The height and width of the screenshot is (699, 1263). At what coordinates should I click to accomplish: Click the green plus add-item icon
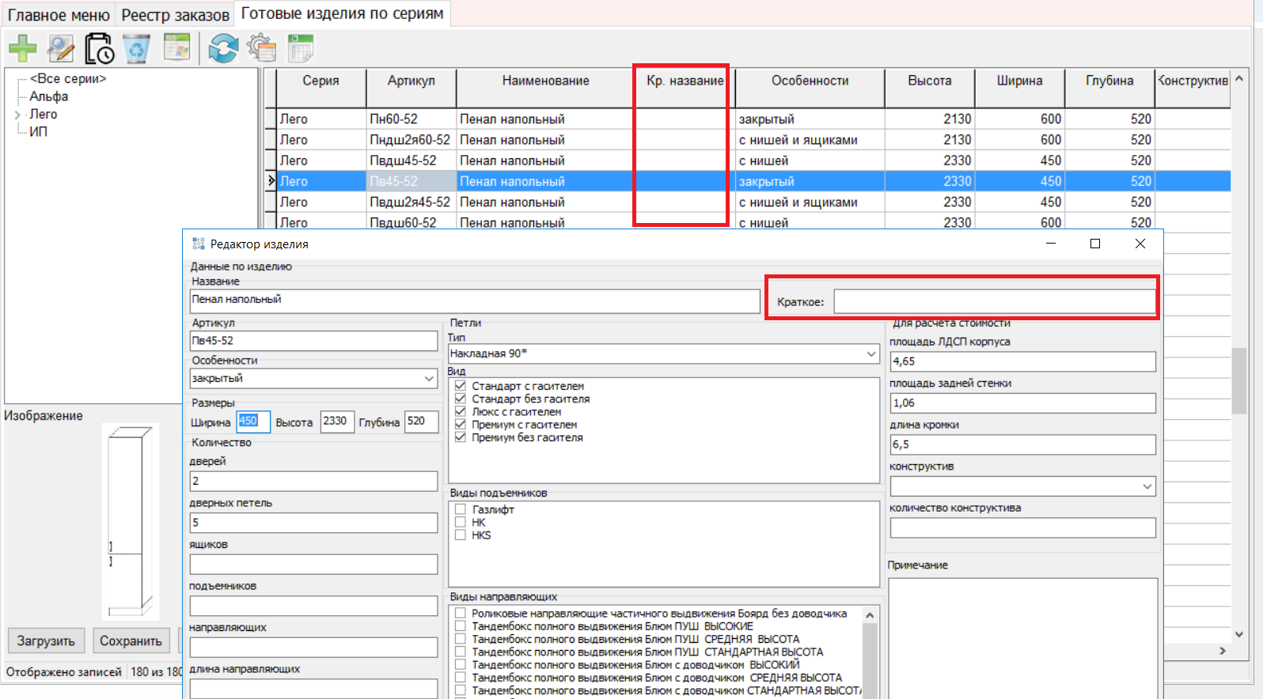(22, 49)
